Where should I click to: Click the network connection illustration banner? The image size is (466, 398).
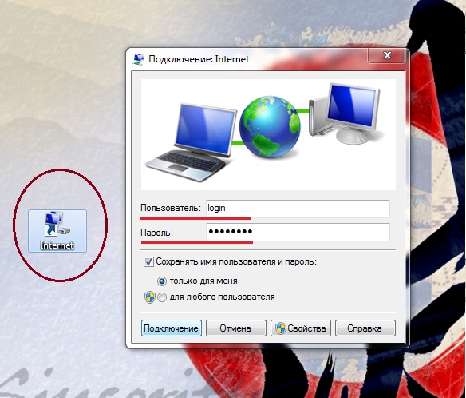268,134
